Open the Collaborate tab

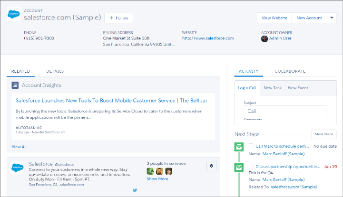[x=290, y=71]
